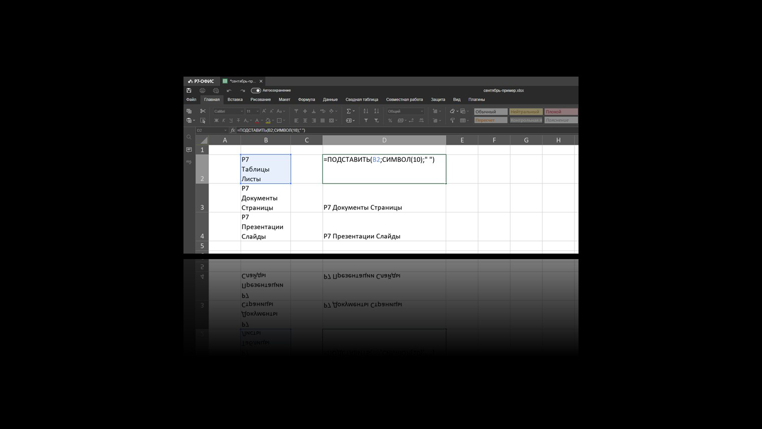Switch to the Данные tab
This screenshot has height=429, width=762.
click(x=330, y=100)
